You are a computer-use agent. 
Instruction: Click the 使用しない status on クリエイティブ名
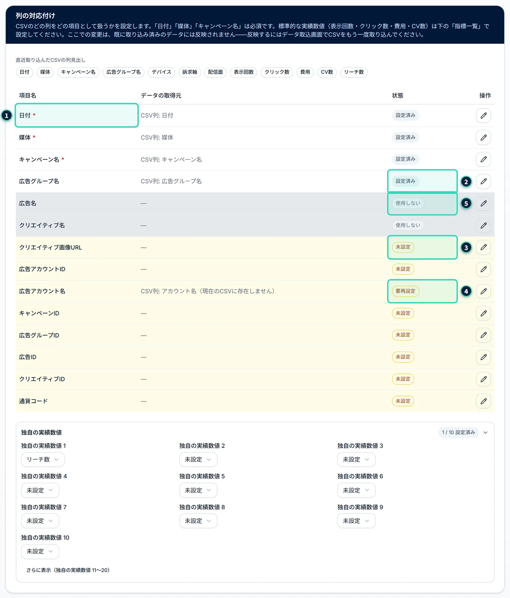pyautogui.click(x=408, y=225)
